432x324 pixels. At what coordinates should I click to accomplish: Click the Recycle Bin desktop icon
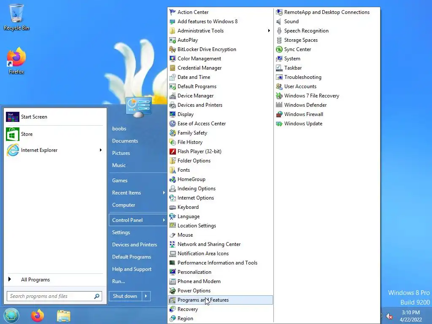point(16,16)
